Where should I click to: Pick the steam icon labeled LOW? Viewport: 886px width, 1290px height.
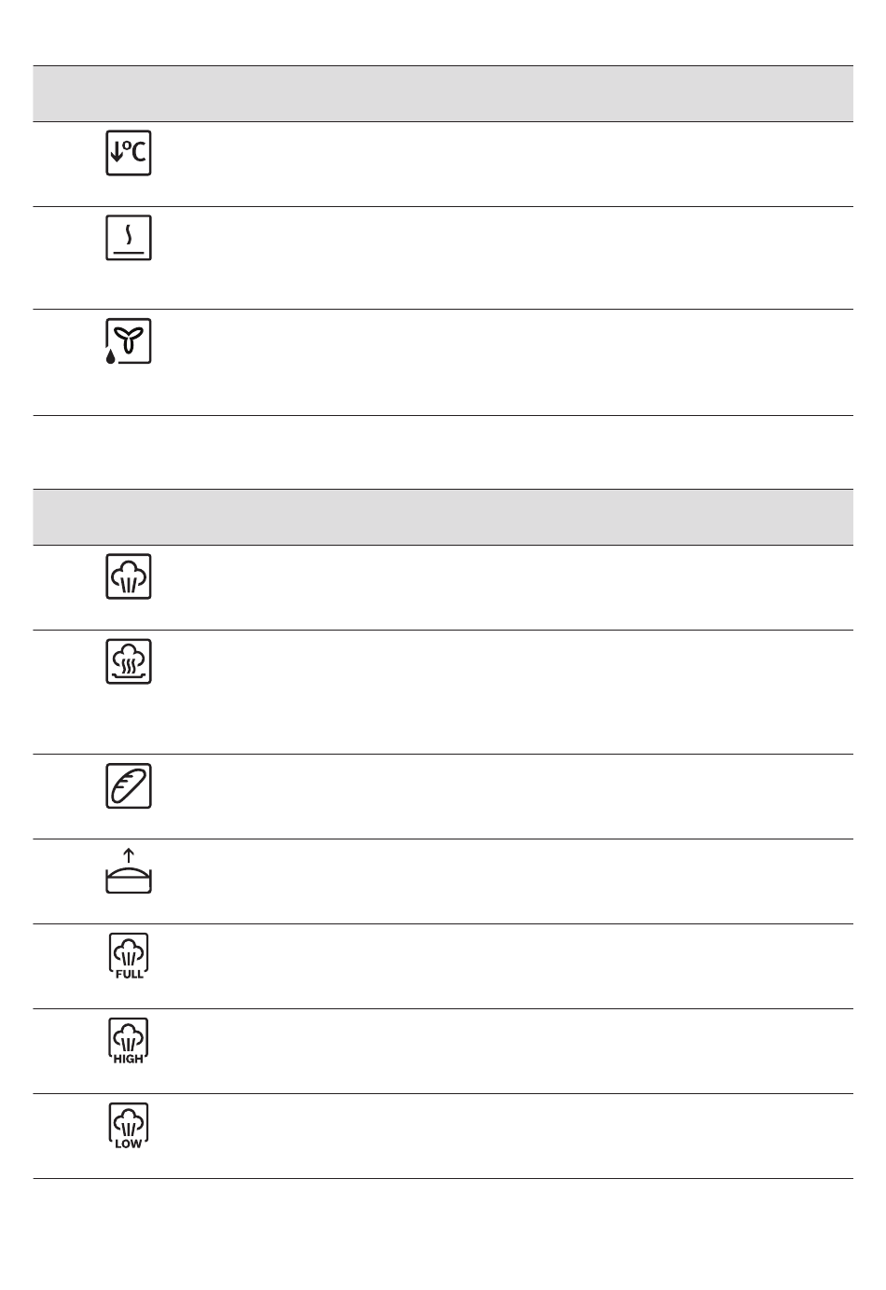pos(129,1126)
